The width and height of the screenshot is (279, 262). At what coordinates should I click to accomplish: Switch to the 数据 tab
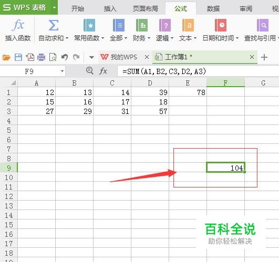tap(213, 8)
